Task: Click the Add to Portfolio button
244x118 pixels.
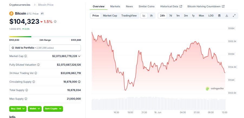Action: point(45,48)
